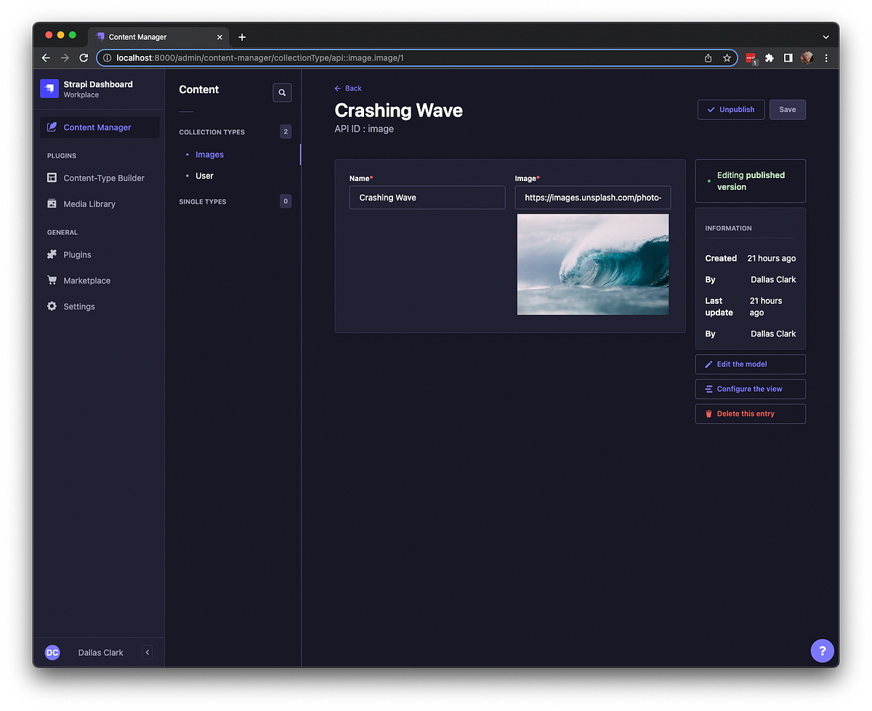Open the help assistant bubble
The width and height of the screenshot is (872, 711).
(822, 651)
